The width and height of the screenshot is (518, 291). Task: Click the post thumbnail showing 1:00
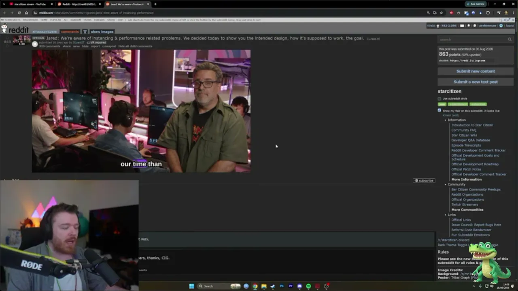[x=22, y=40]
